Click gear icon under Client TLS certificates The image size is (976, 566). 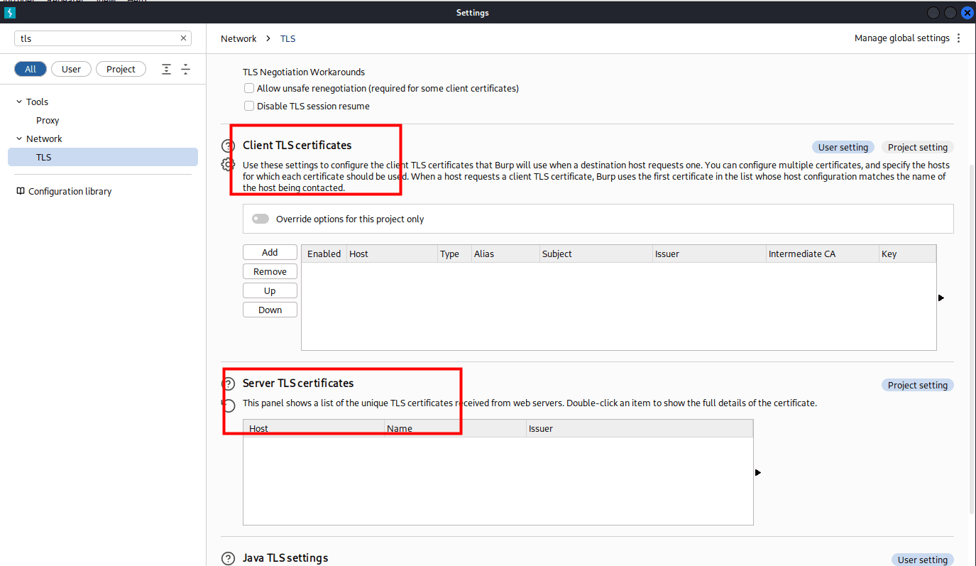click(x=228, y=165)
